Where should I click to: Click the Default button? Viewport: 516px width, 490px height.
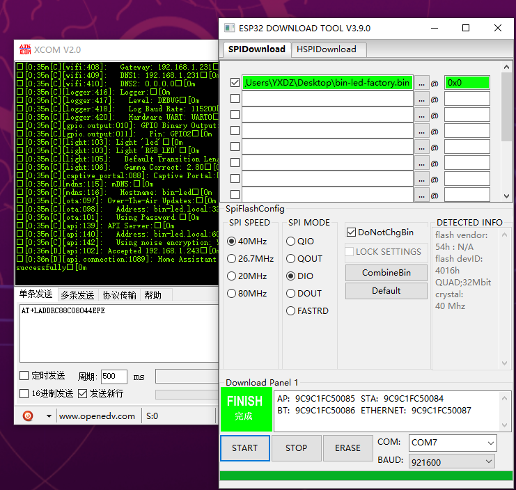pyautogui.click(x=386, y=291)
